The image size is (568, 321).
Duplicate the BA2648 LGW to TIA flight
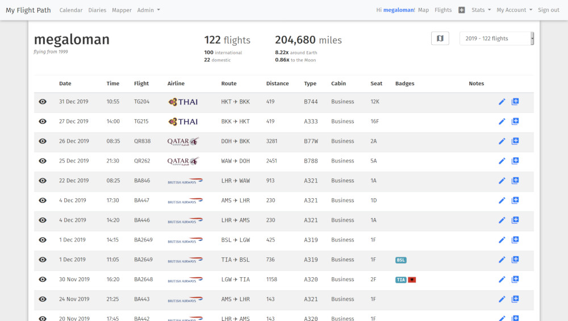(515, 280)
